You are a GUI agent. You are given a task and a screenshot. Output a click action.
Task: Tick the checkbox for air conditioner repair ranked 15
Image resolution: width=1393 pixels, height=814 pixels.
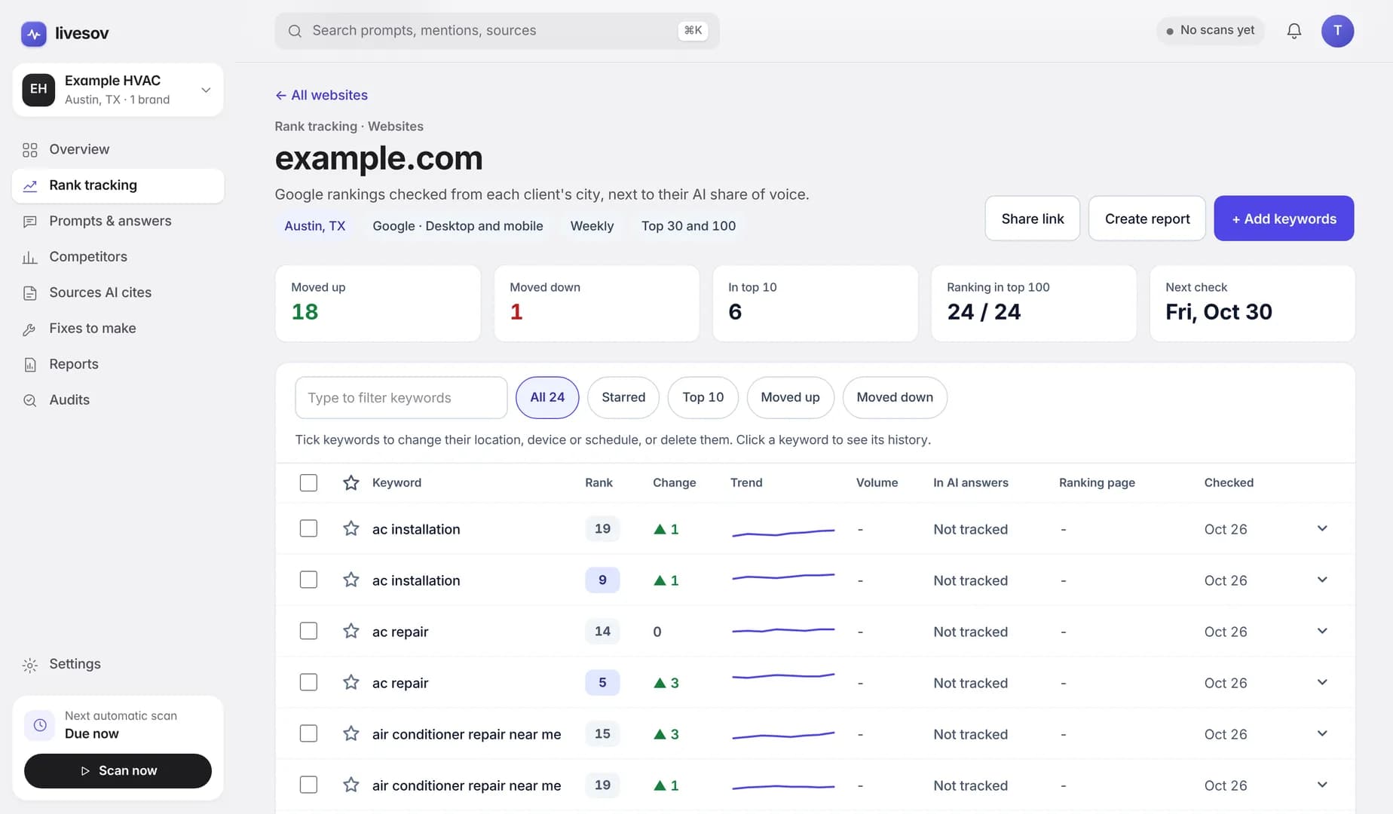(308, 733)
